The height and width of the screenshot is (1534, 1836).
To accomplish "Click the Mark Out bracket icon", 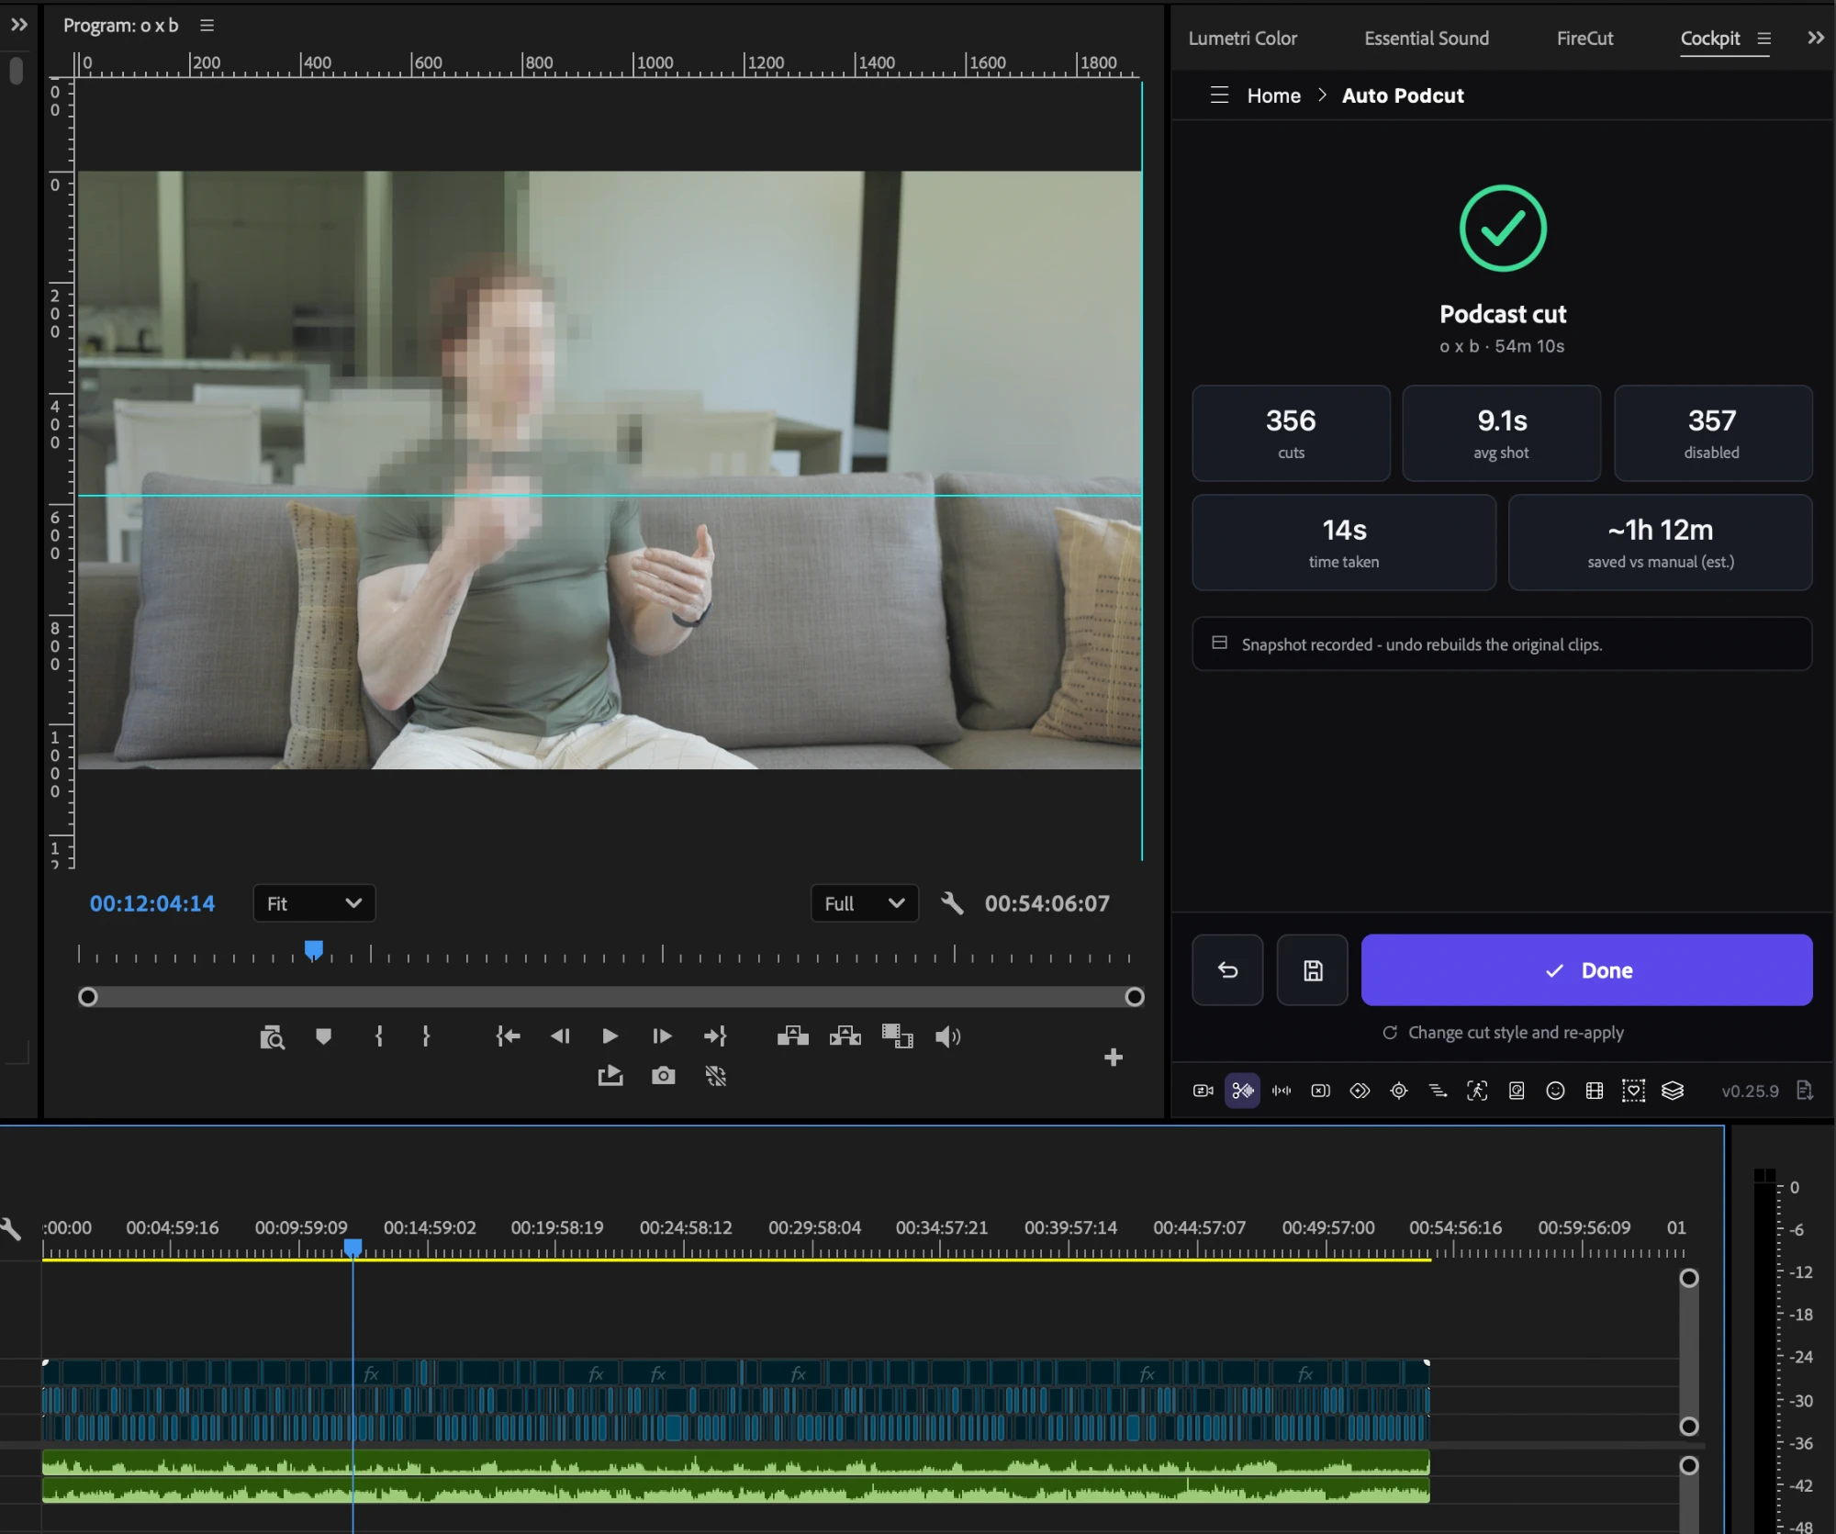I will [x=426, y=1036].
